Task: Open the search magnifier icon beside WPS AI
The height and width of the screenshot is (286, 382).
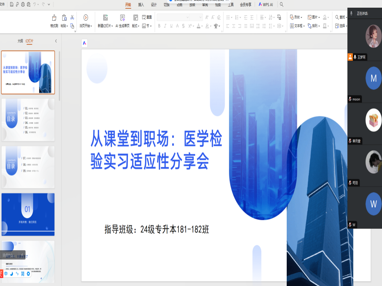Action: (281, 5)
